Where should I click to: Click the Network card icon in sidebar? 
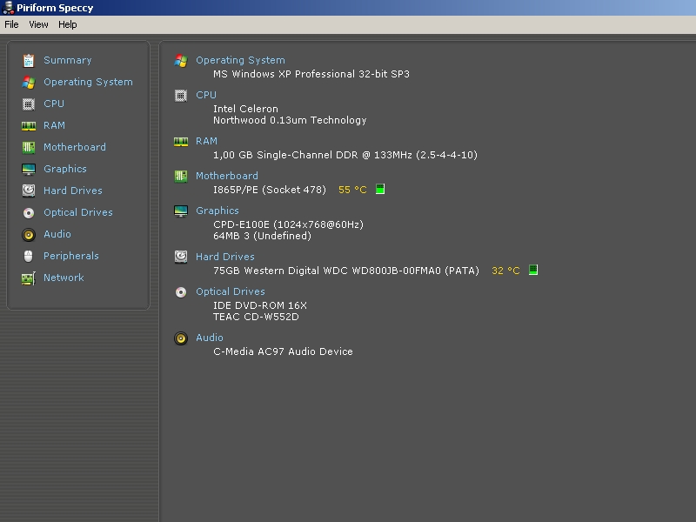coord(29,278)
